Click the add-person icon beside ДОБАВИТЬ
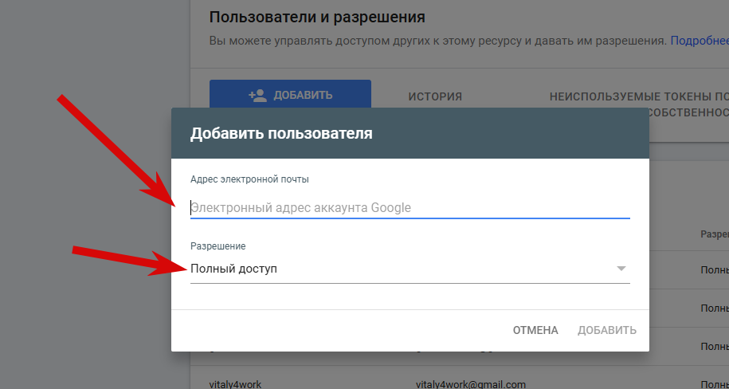The height and width of the screenshot is (389, 729). pyautogui.click(x=257, y=96)
